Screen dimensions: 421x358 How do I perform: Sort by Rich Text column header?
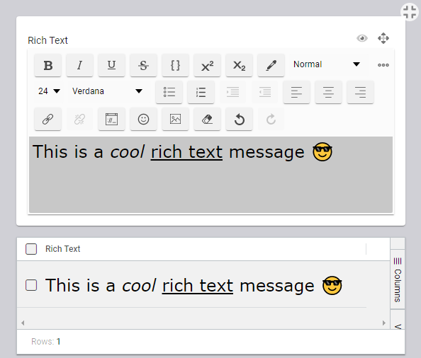pos(63,248)
